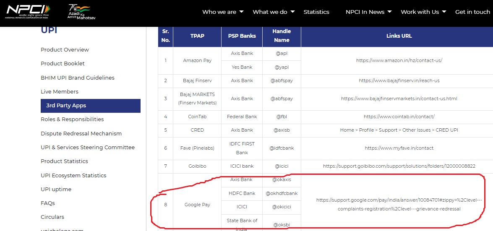Click the PSP Banks column header
Image resolution: width=493 pixels, height=231 pixels.
(x=242, y=36)
